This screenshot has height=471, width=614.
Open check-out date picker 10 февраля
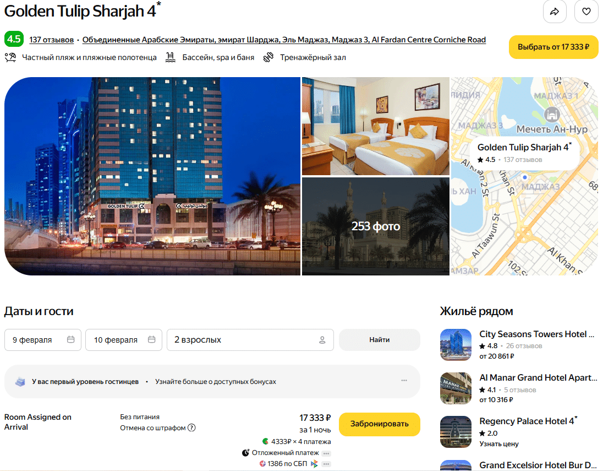124,340
